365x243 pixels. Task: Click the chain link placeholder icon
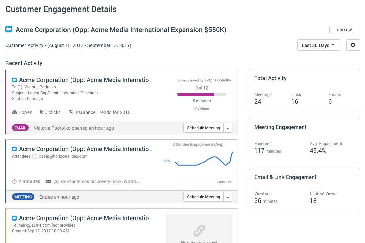(199, 230)
